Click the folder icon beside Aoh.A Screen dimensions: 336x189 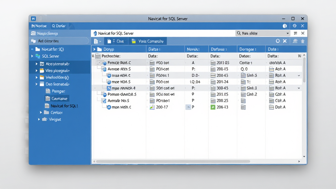coord(271,69)
